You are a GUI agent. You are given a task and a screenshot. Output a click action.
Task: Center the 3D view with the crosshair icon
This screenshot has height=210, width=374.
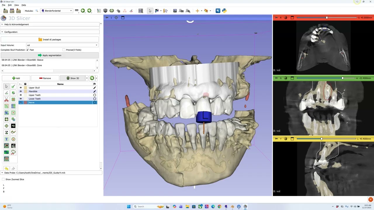pyautogui.click(x=116, y=17)
